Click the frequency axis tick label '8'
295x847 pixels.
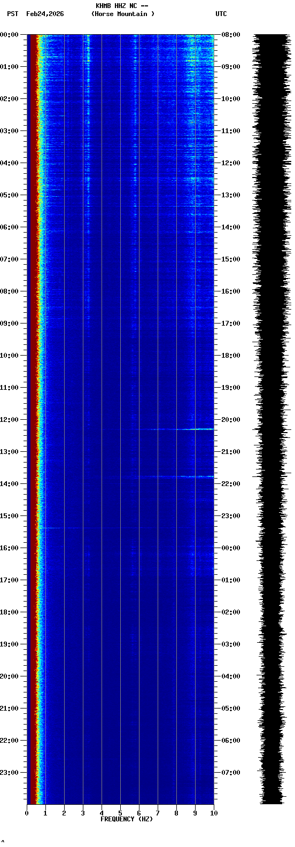click(176, 813)
